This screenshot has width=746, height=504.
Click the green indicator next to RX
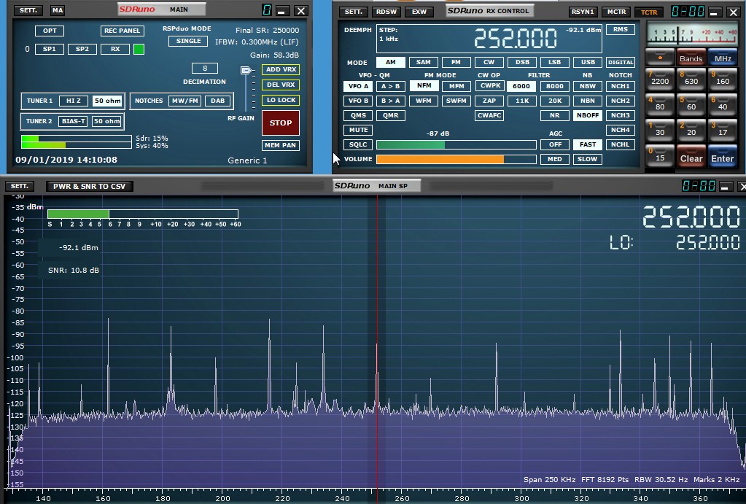pyautogui.click(x=139, y=49)
